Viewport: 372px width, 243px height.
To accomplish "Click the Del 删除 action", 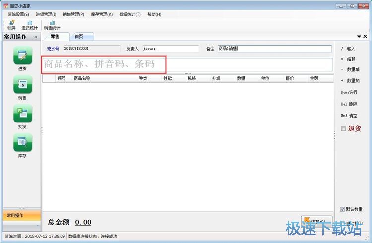I will click(349, 104).
